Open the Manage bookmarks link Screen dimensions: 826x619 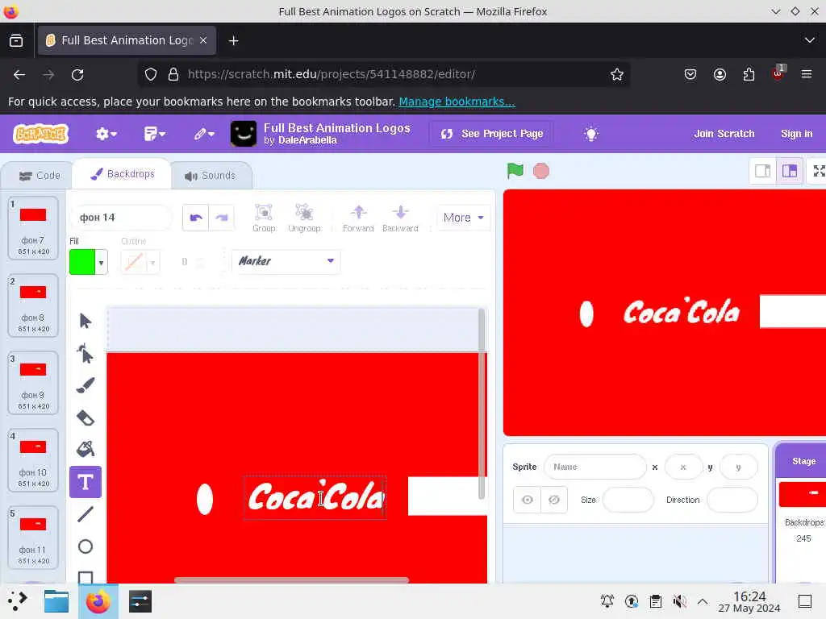457,102
